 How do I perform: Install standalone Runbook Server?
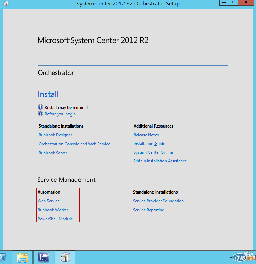(x=53, y=153)
